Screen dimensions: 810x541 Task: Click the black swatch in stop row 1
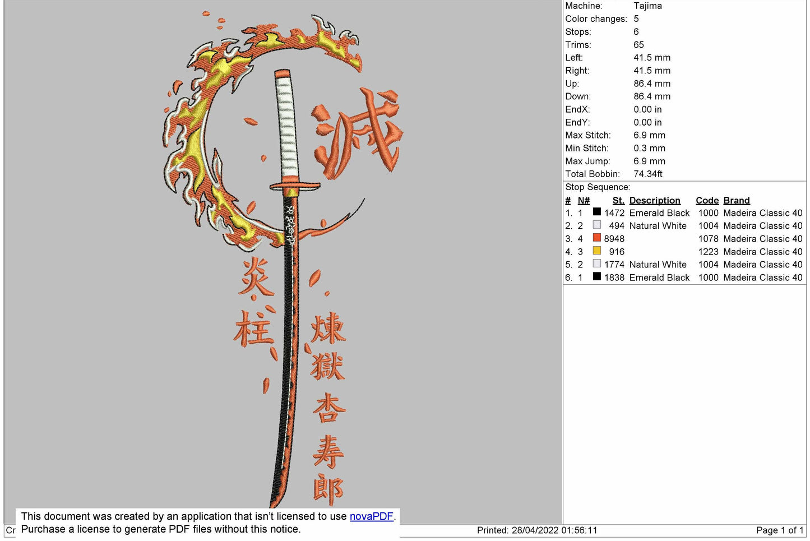pos(596,212)
